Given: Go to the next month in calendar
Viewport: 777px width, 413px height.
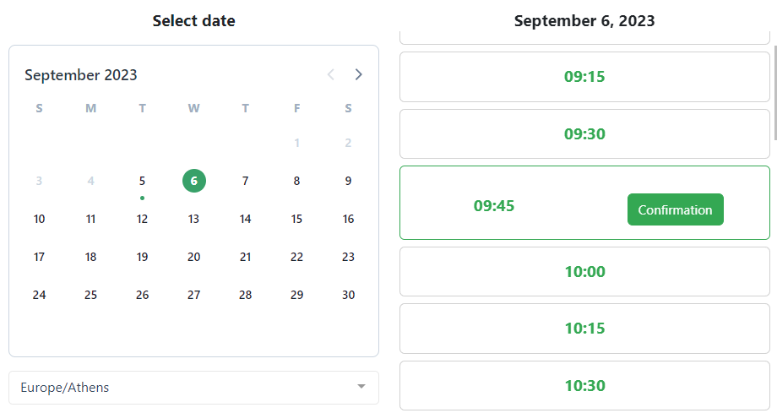Looking at the screenshot, I should coord(359,75).
